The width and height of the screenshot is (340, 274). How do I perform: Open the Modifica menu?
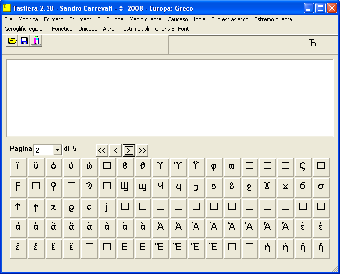tap(28, 19)
